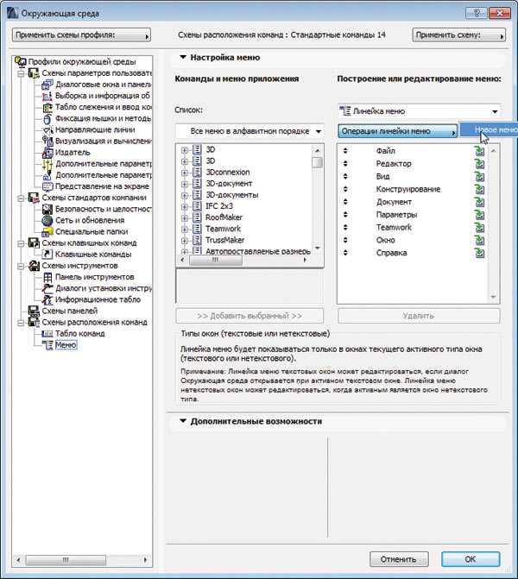Viewport: 518px width, 579px height.
Task: Expand the IFC 2x3 menu node
Action: coord(185,206)
